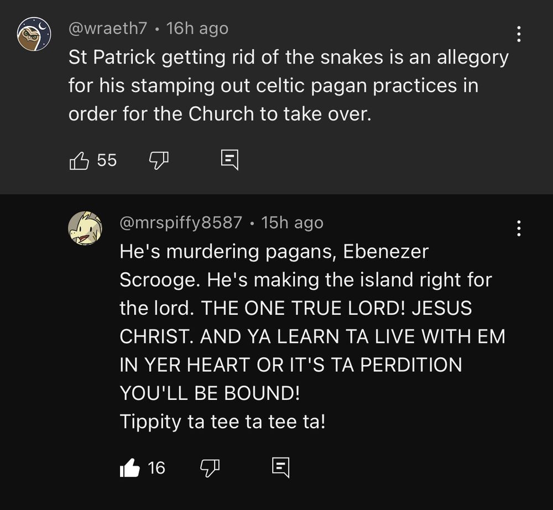Select the Ebenezer Scrooge reply text
Image resolution: width=553 pixels, height=510 pixels.
coord(312,336)
